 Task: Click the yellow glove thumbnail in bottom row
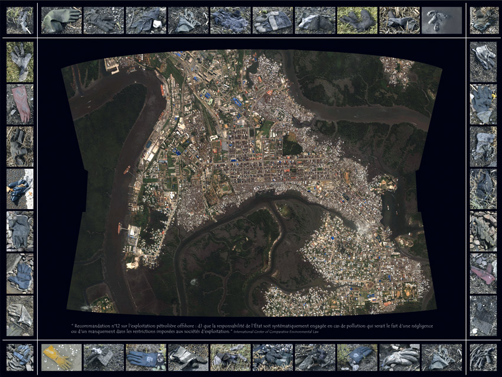coord(61,357)
